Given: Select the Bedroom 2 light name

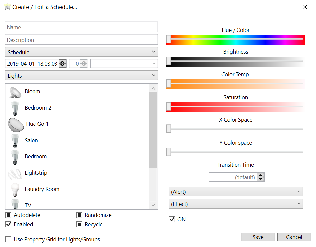Looking at the screenshot, I should (x=38, y=108).
